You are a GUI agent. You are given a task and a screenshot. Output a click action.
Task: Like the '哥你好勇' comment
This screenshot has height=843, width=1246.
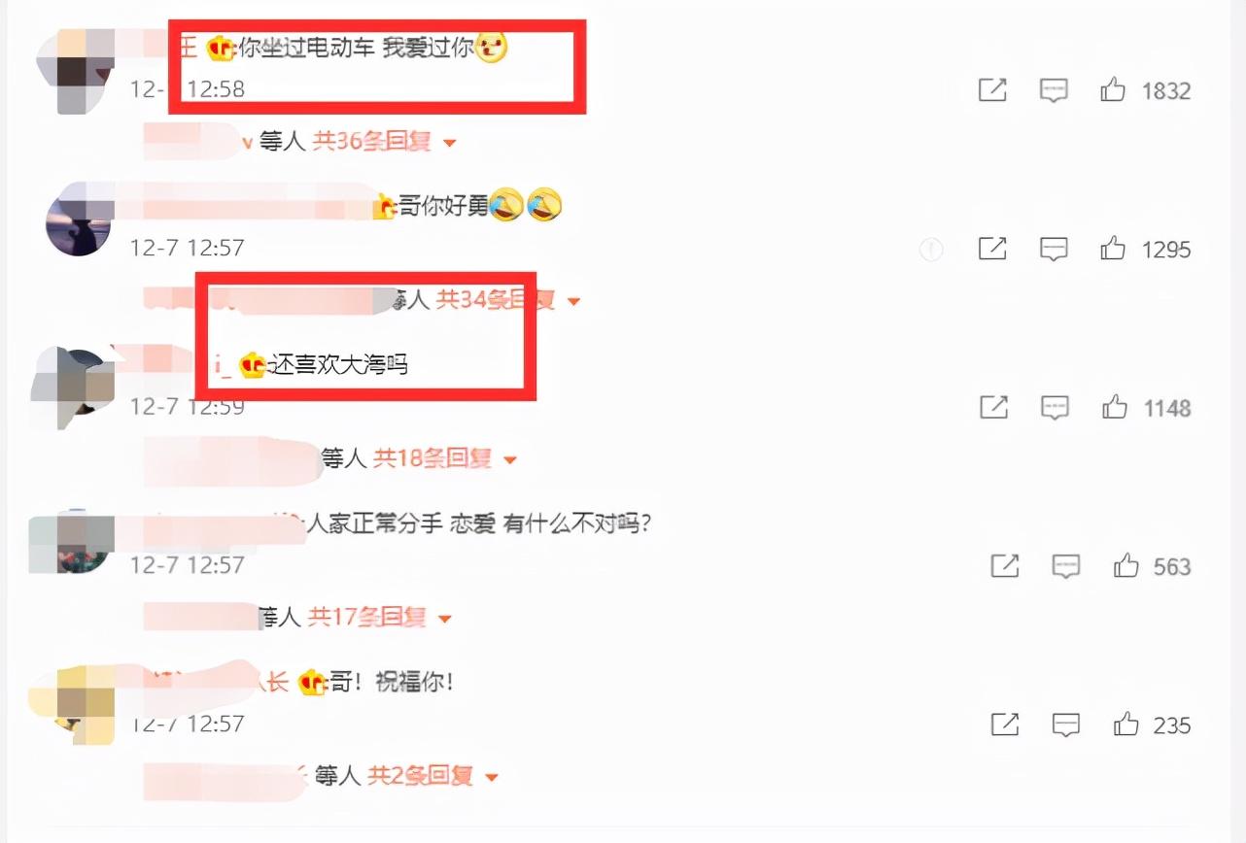(x=1113, y=250)
